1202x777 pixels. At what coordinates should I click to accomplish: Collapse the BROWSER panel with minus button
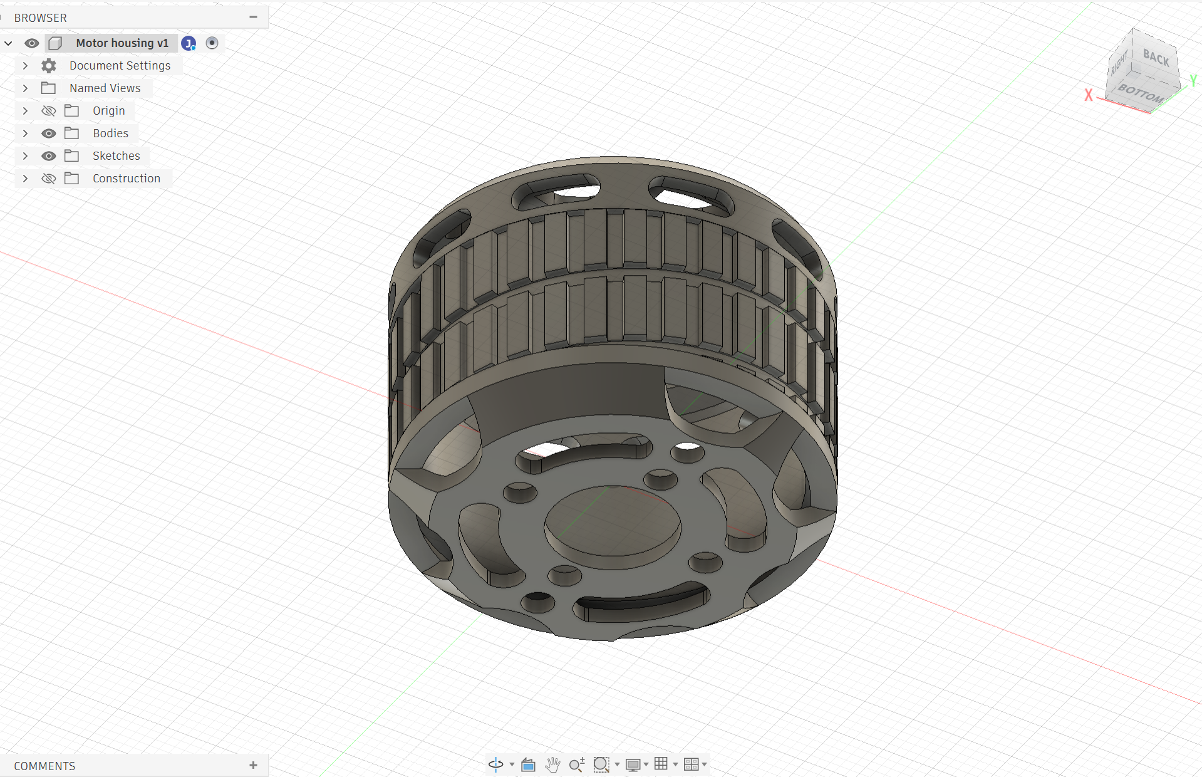point(253,18)
